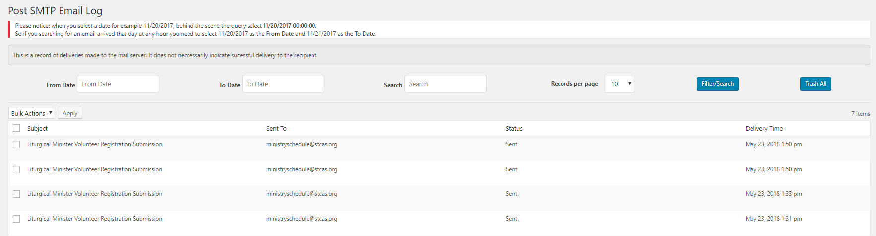Tick the second row email checkbox

click(x=16, y=170)
